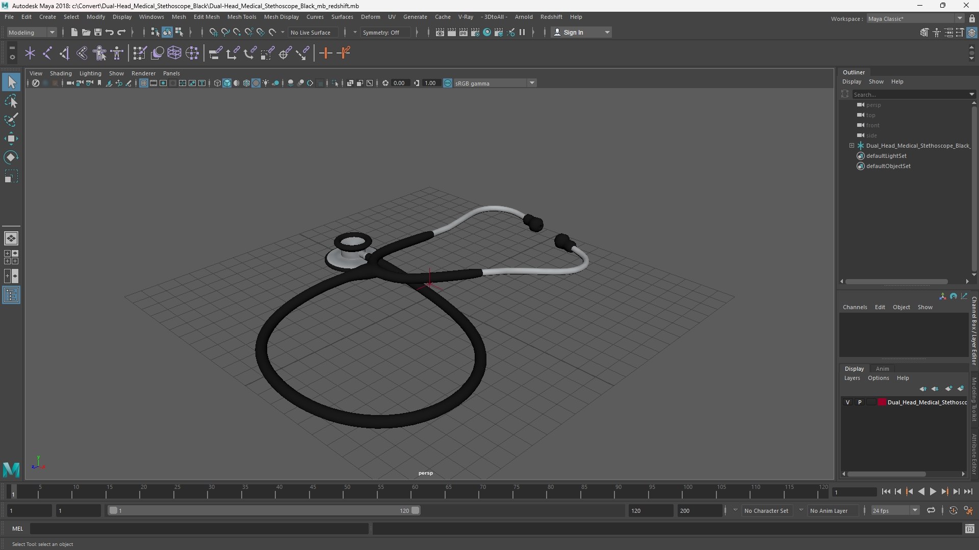This screenshot has width=979, height=550.
Task: Open the sRGB gamma view transform dropdown
Action: pyautogui.click(x=495, y=83)
